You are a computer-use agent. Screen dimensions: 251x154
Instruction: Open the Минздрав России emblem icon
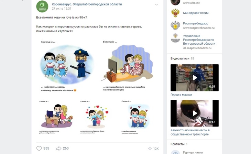pyautogui.click(x=175, y=13)
